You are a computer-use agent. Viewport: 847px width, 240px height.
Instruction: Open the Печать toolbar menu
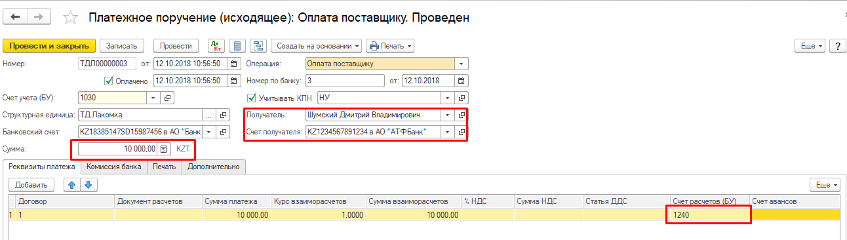pos(390,46)
